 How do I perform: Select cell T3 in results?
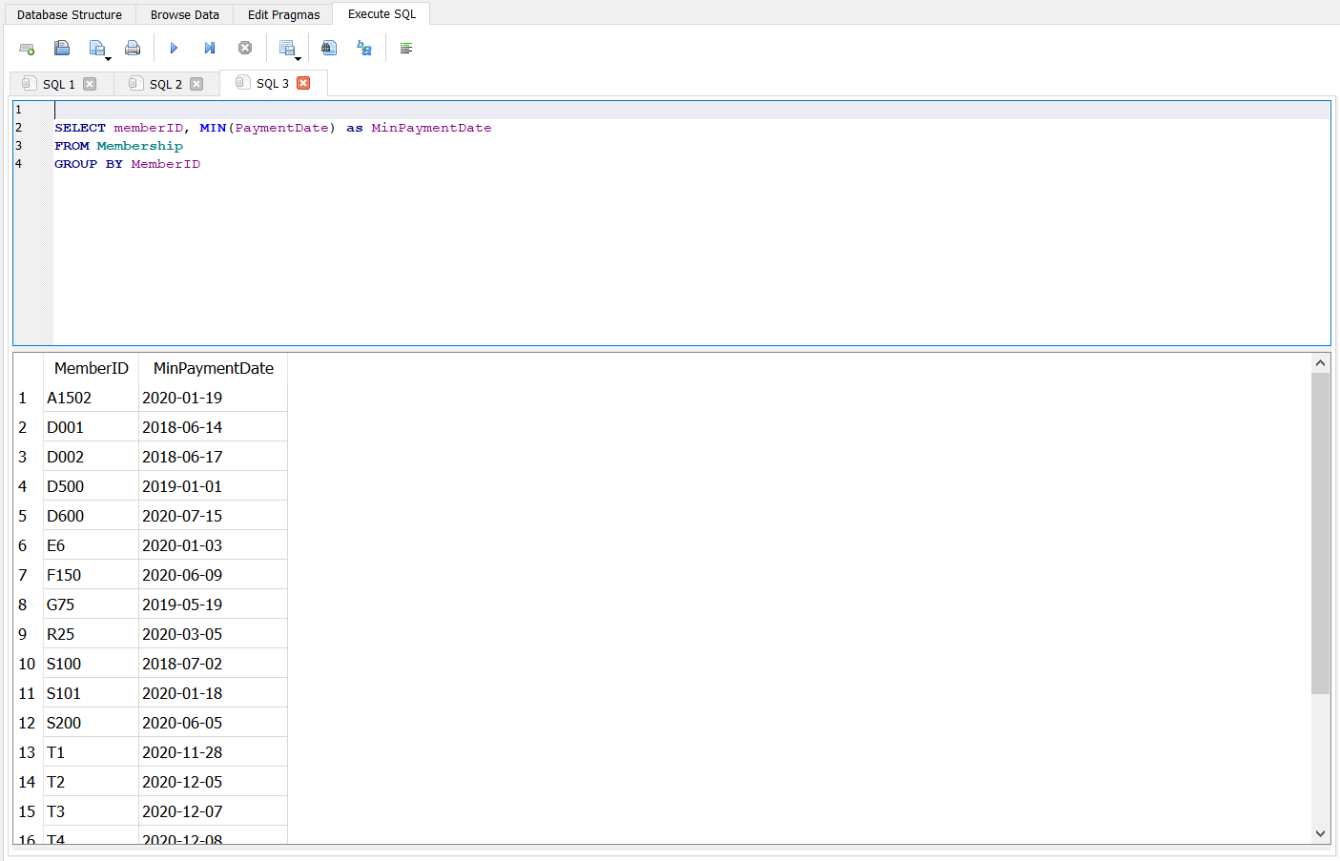coord(91,811)
